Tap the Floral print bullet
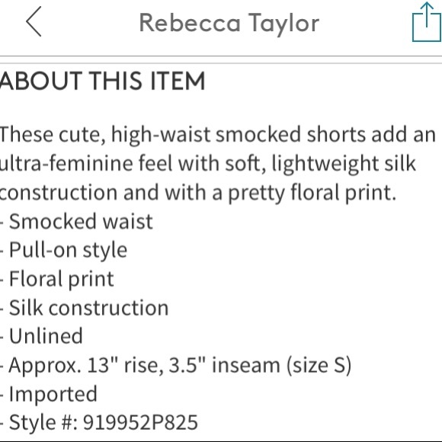Screen dimensions: 442x442 pos(57,280)
